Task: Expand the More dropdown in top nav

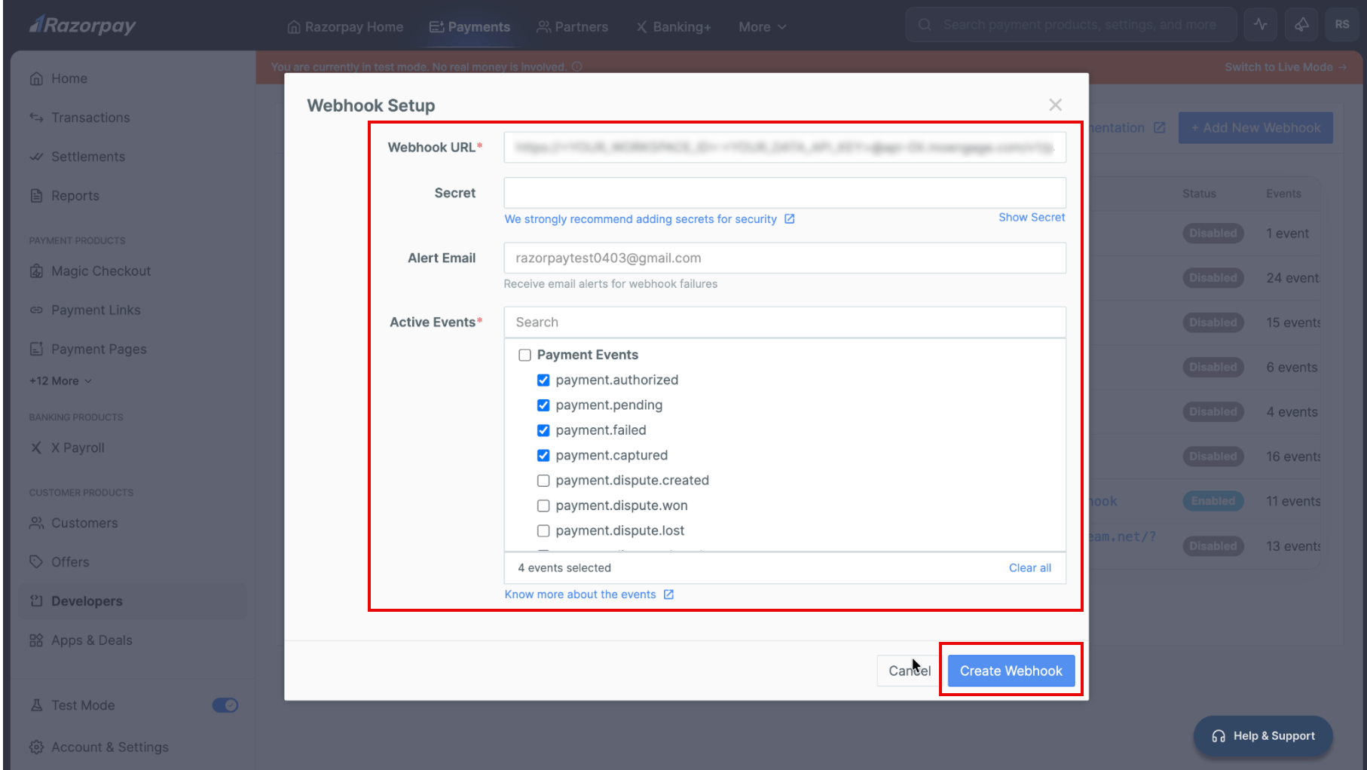Action: coord(762,27)
